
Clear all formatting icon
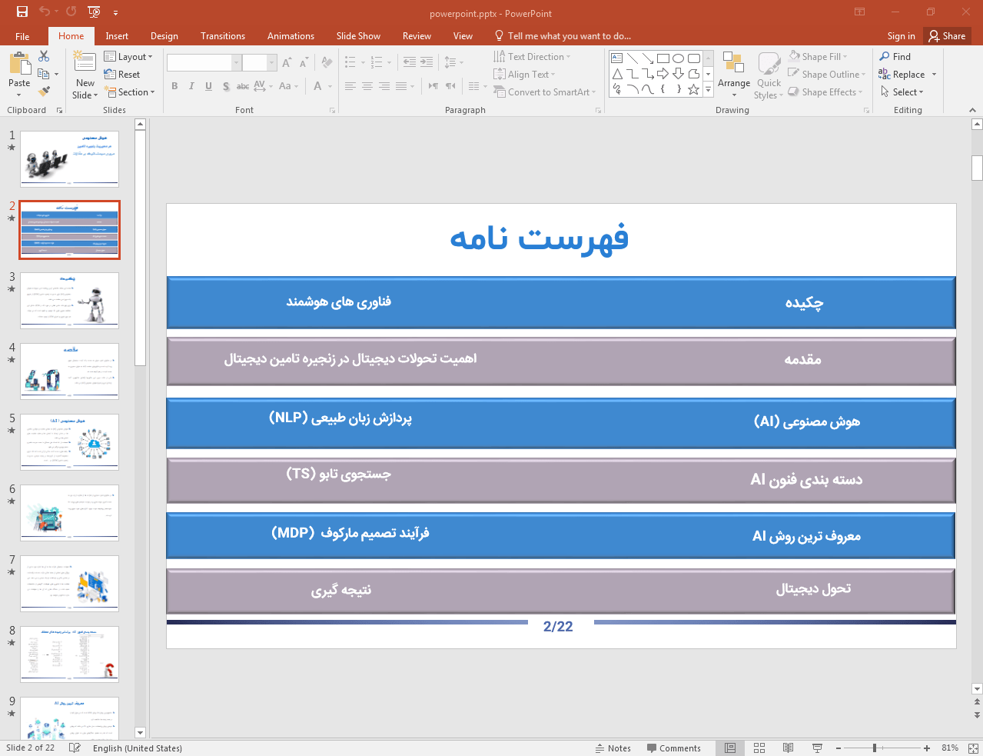[x=327, y=63]
